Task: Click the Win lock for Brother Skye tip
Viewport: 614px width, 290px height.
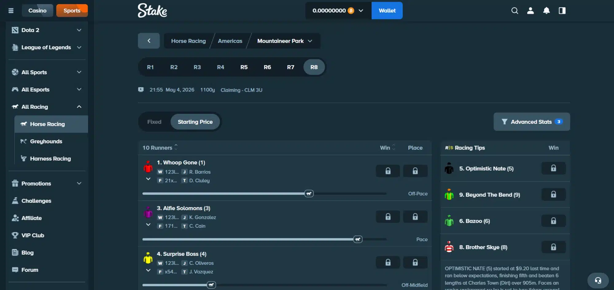Action: coord(554,247)
